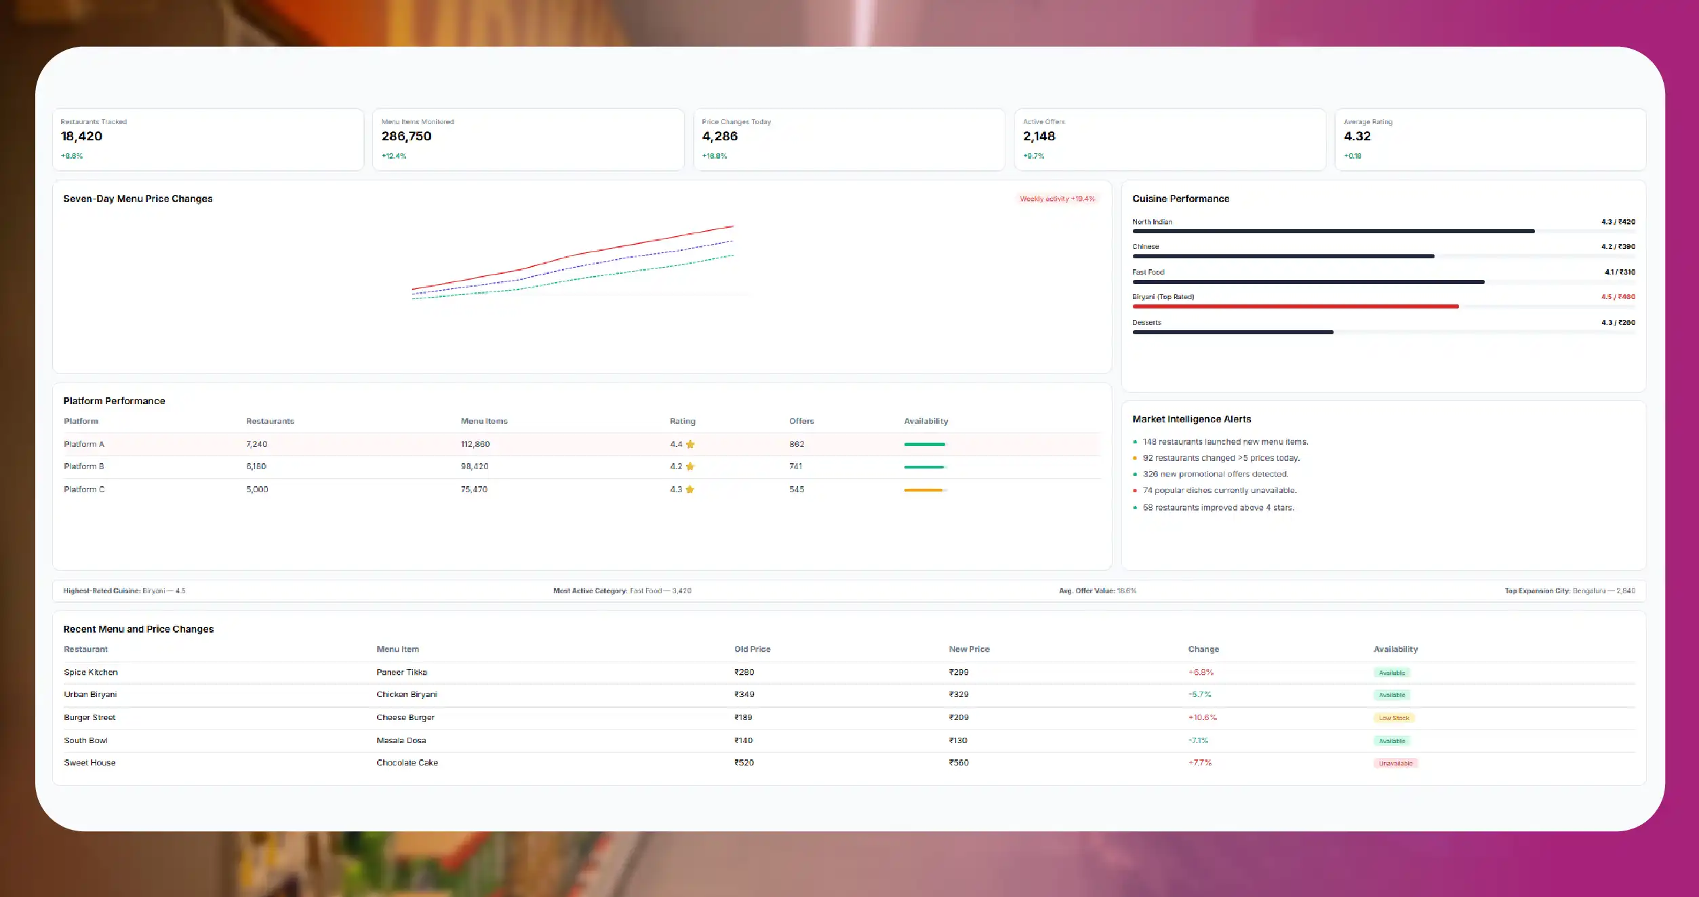Click the Old Price column header
Viewport: 1699px width, 897px height.
(x=753, y=650)
